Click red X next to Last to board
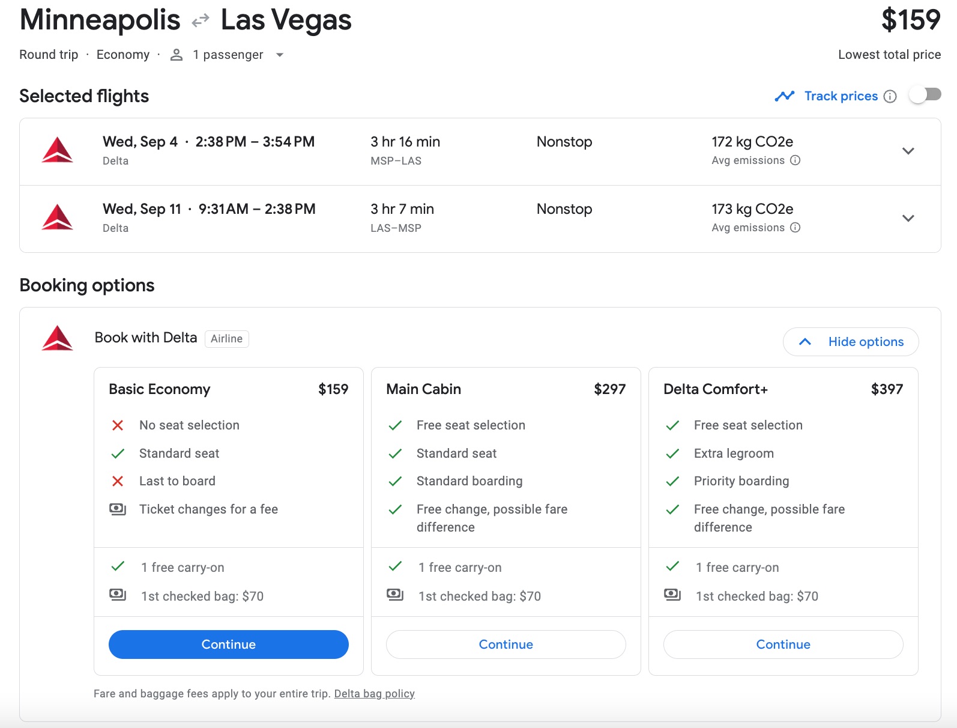This screenshot has width=957, height=728. [118, 481]
